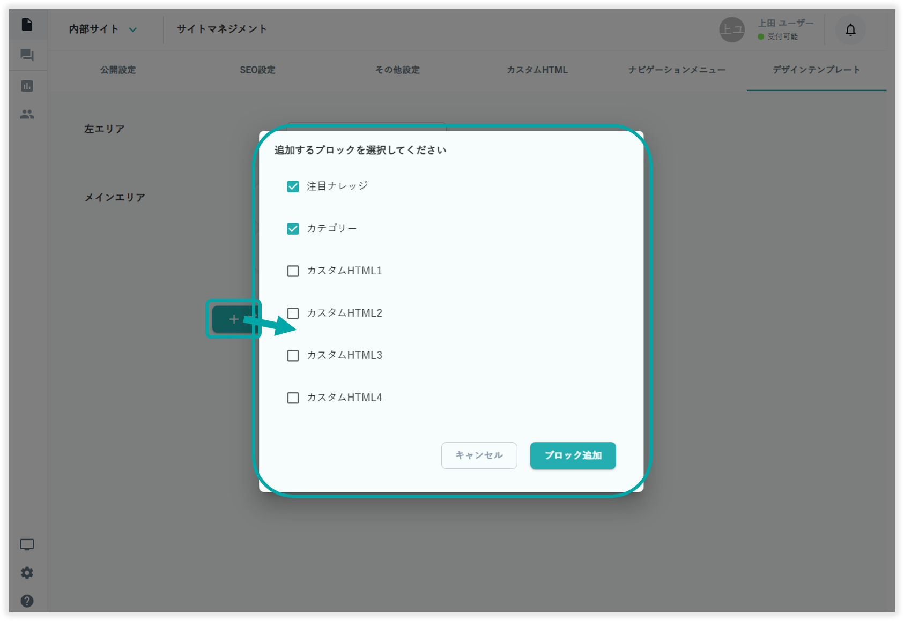Click the キャンセル button
Screen dimensions: 904x621
(479, 455)
